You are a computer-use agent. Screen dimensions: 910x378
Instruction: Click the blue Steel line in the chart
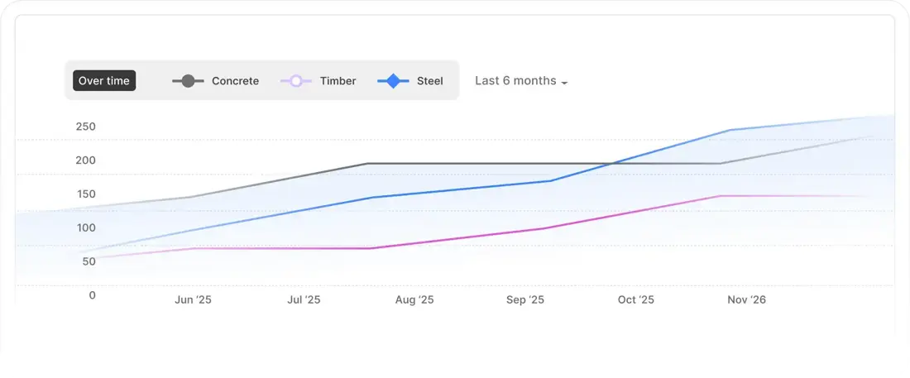pyautogui.click(x=455, y=189)
